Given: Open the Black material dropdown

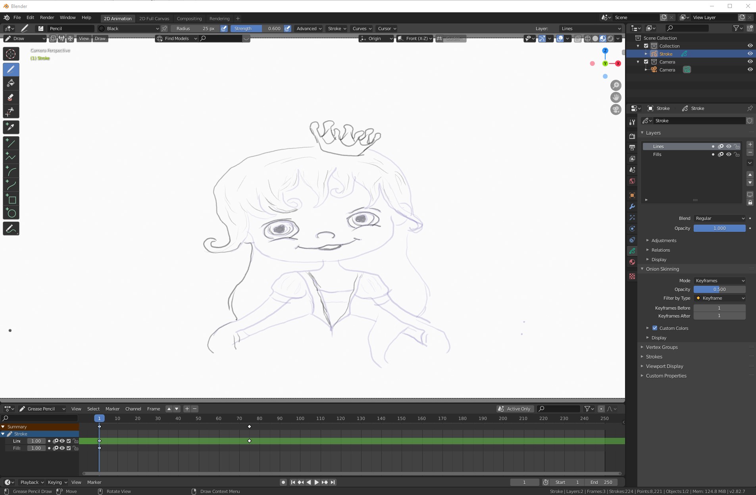Looking at the screenshot, I should (129, 29).
